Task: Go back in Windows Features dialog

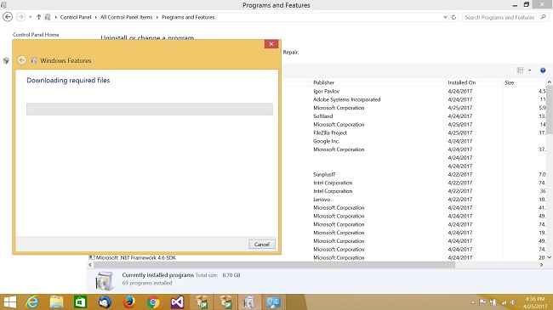Action: (22, 60)
